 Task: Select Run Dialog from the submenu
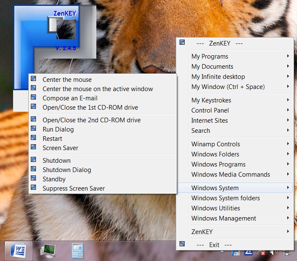(103, 129)
